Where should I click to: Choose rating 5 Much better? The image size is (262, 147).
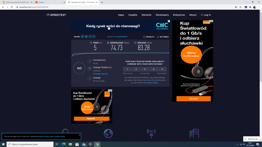pyautogui.click(x=162, y=69)
